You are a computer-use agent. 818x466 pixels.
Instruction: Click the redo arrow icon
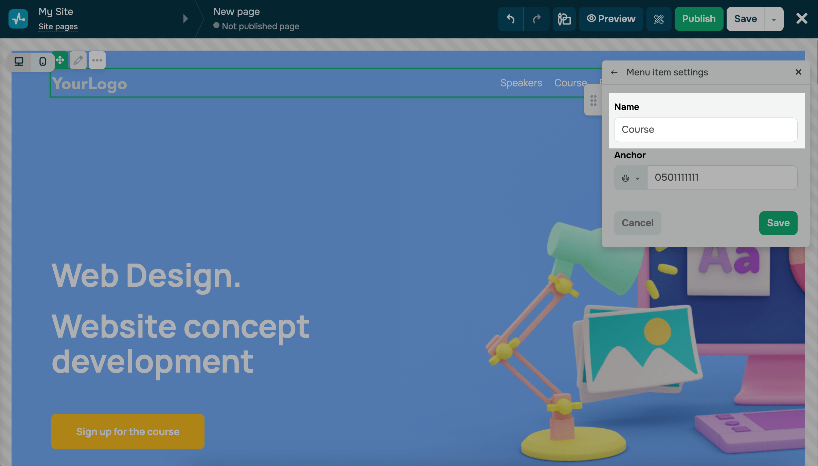[537, 19]
